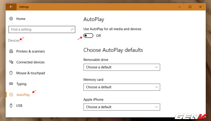Image resolution: width=211 pixels, height=121 pixels.
Task: Click the 'Off' toggle state label
Action: pyautogui.click(x=98, y=36)
